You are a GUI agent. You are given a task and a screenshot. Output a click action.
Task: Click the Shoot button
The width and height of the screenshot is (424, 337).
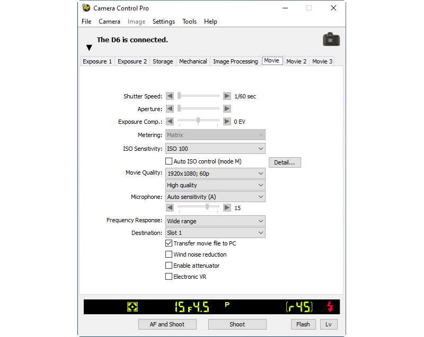pyautogui.click(x=237, y=324)
